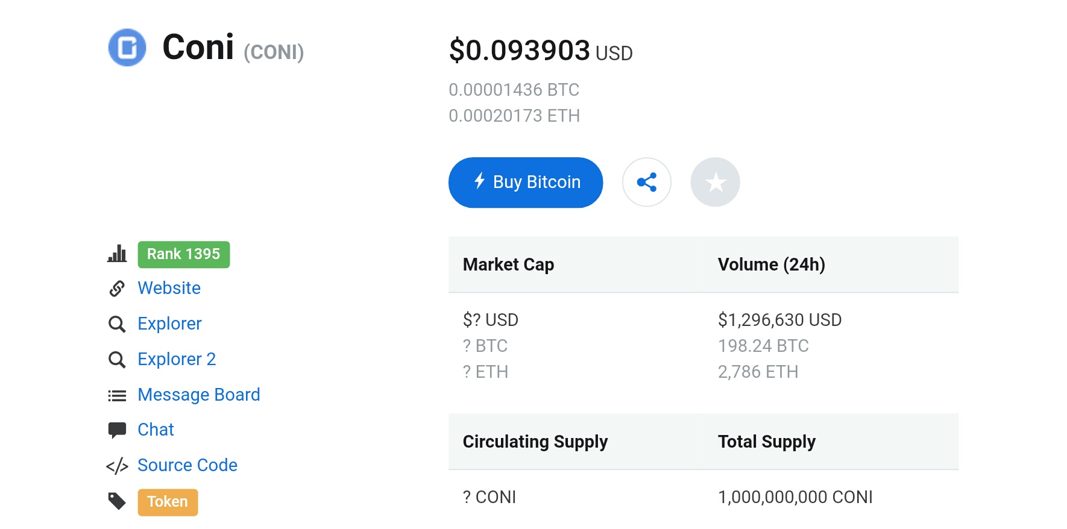Click the magnifier icon beside Explorer

pyautogui.click(x=117, y=324)
